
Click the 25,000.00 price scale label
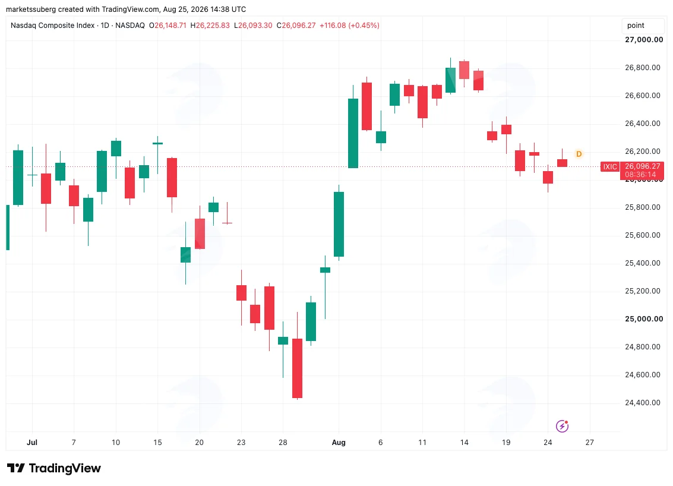click(644, 318)
